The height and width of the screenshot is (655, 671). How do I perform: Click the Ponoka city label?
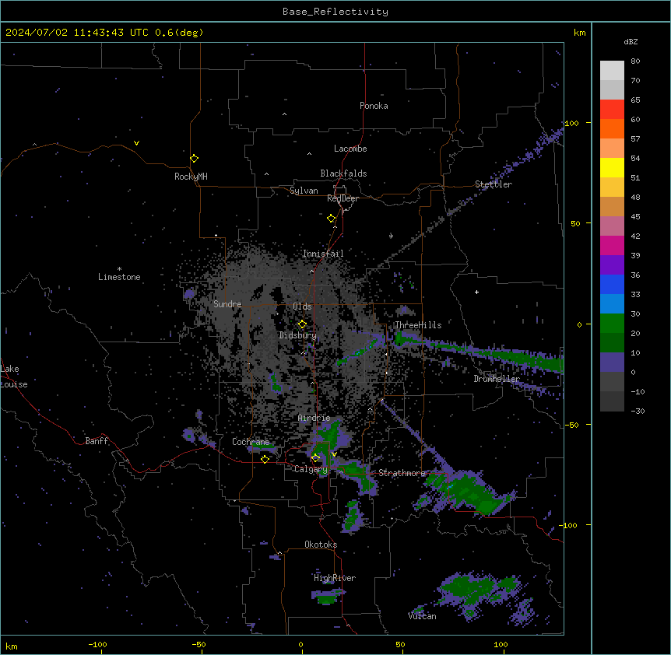click(374, 106)
